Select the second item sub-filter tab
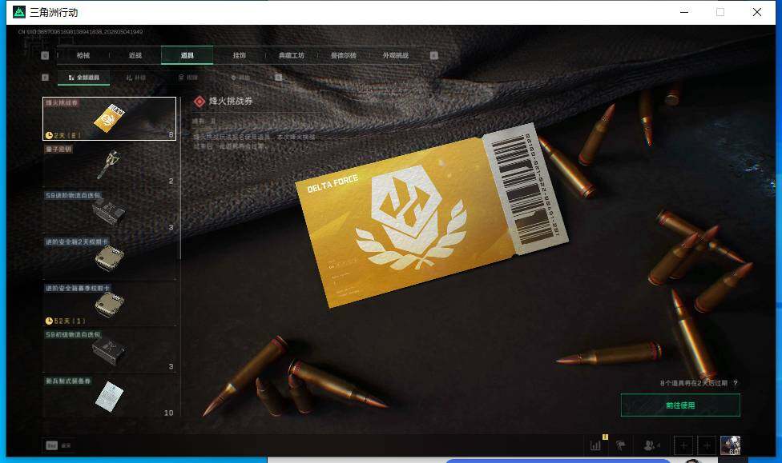Viewport: 782px width, 463px height. coord(135,78)
